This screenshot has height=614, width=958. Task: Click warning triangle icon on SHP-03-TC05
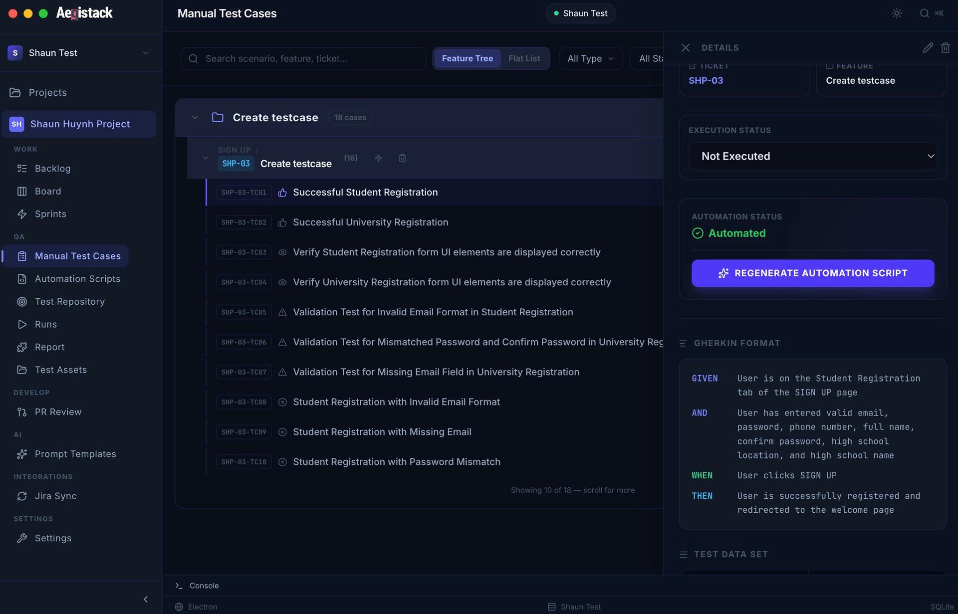click(282, 312)
